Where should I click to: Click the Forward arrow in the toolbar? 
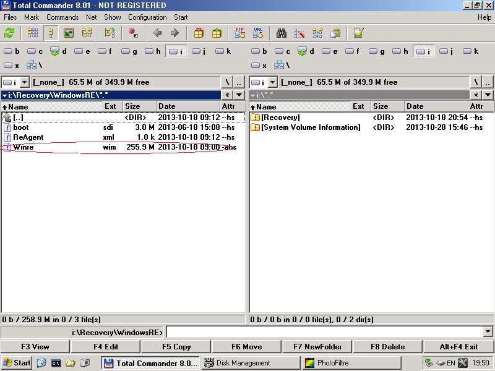(174, 33)
